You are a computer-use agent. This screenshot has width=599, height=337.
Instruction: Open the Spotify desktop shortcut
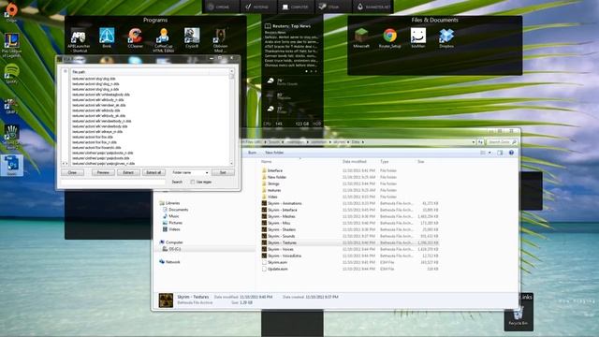tap(11, 74)
